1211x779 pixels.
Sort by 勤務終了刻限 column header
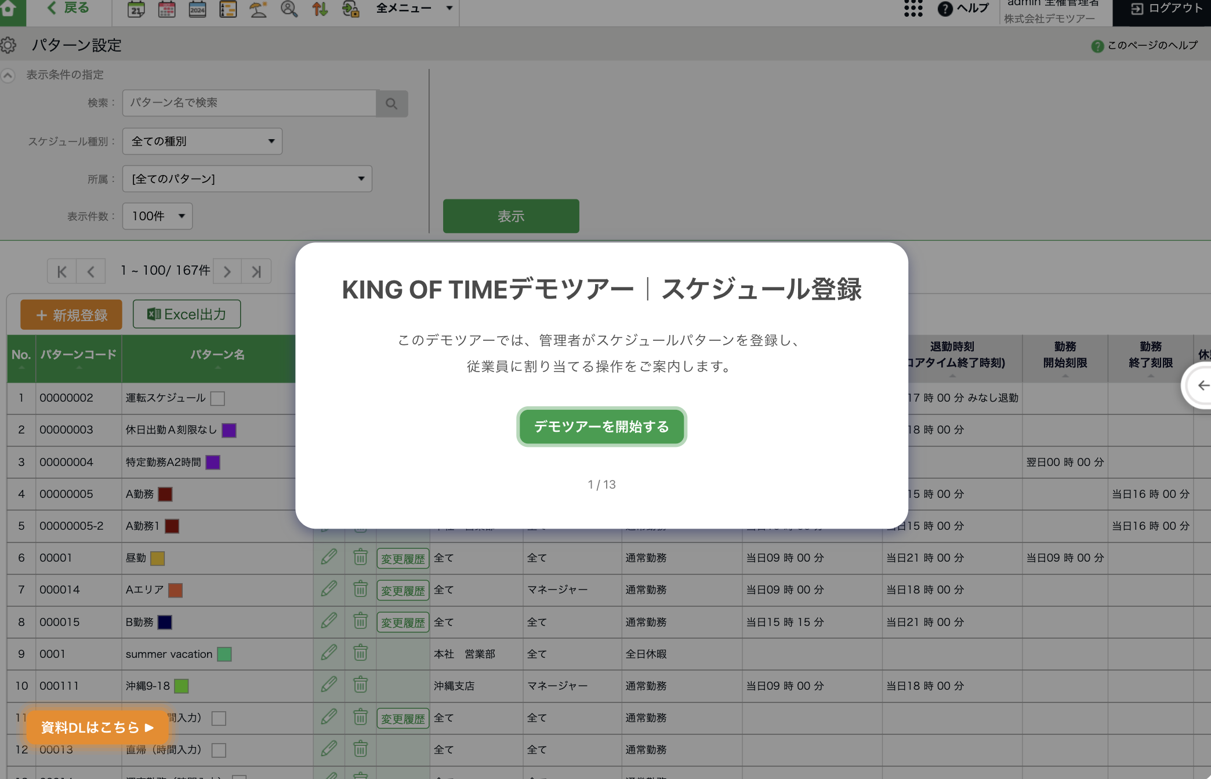click(1151, 358)
